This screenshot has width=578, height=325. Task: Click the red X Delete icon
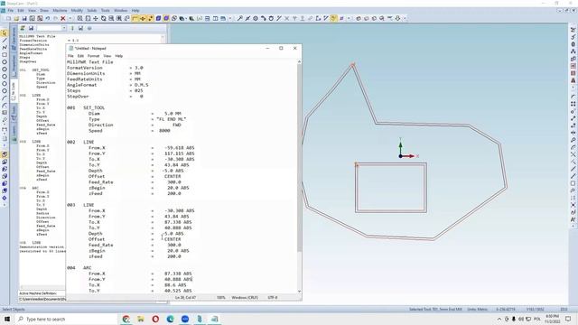click(63, 18)
